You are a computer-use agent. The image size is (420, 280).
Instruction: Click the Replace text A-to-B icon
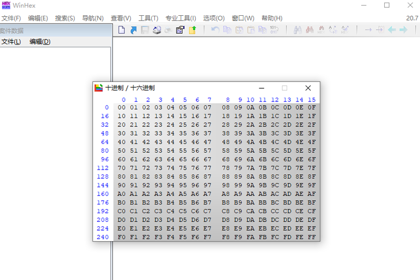[333, 30]
